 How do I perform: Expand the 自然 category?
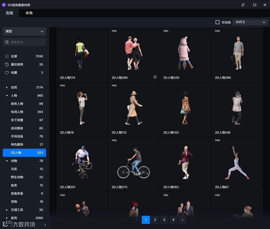pos(7,87)
